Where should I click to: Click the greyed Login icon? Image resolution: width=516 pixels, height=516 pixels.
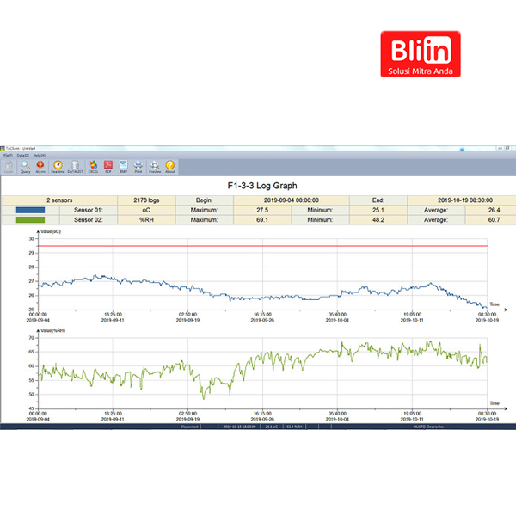tap(9, 165)
